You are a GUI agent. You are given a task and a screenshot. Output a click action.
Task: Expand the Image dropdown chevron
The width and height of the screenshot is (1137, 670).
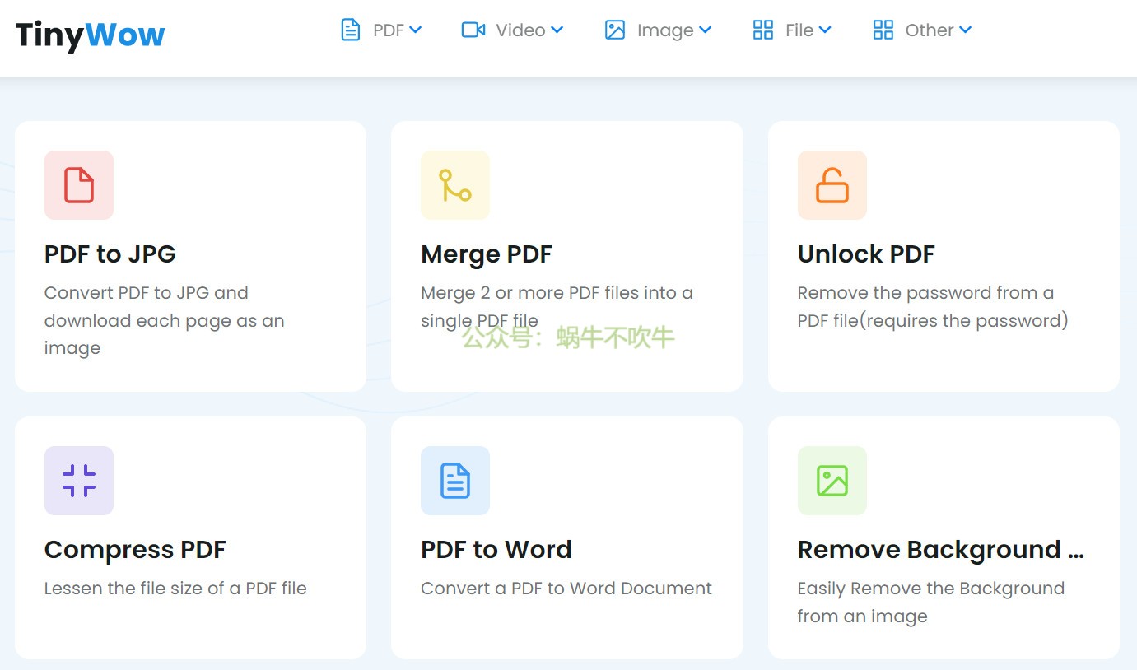[705, 30]
